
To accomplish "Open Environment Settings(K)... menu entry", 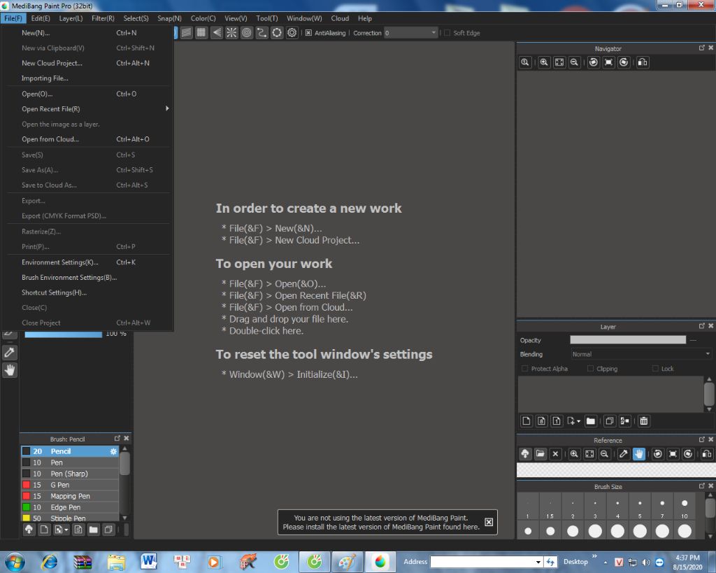I will pos(87,262).
